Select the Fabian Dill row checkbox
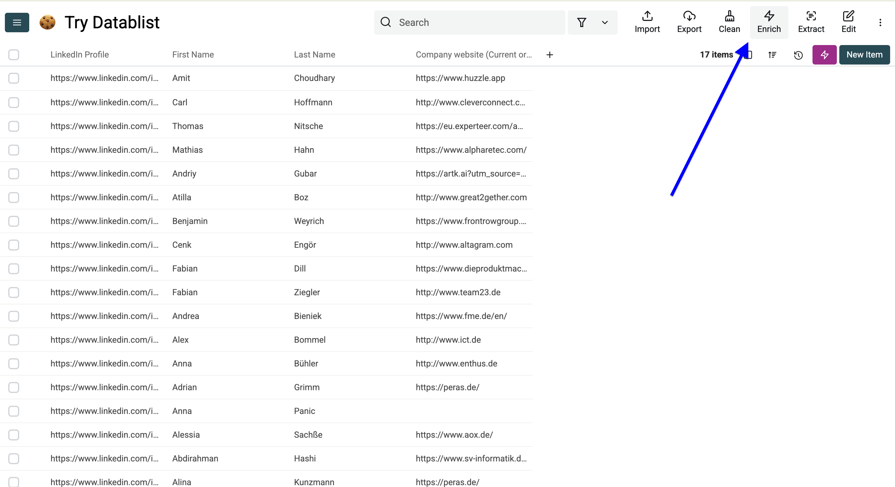 (x=14, y=268)
